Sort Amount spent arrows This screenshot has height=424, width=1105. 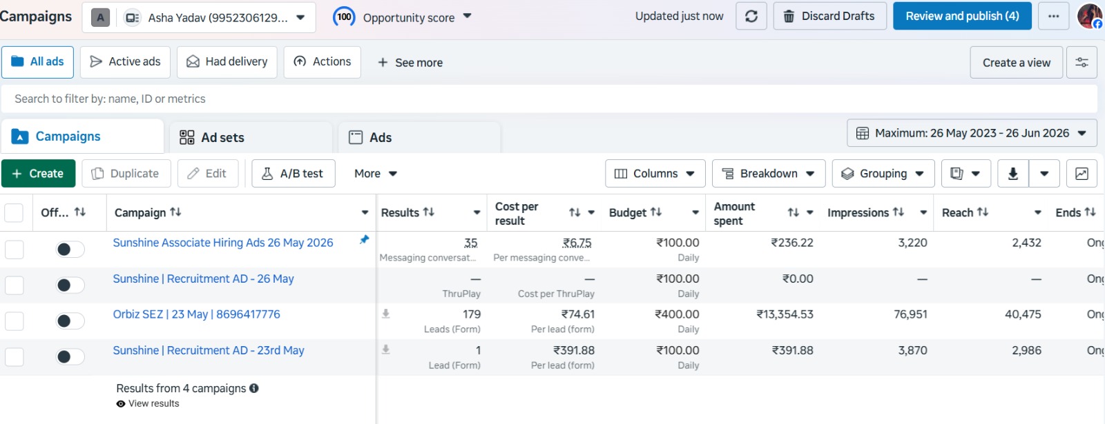(794, 213)
